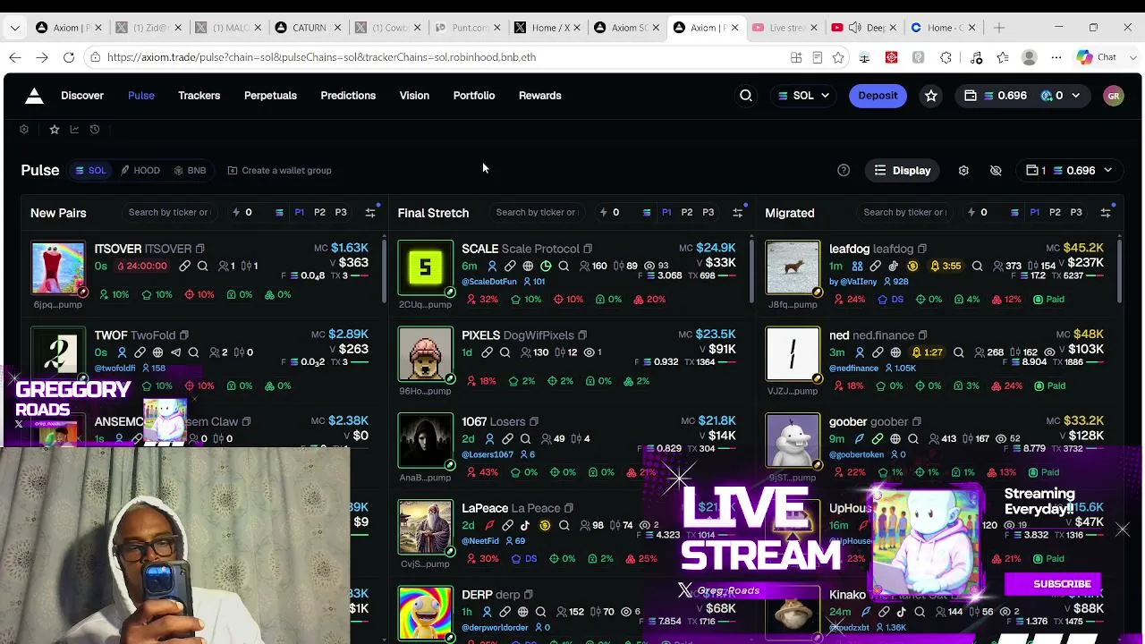The height and width of the screenshot is (644, 1145).
Task: Open the @nedfinance profile link
Action: click(854, 369)
